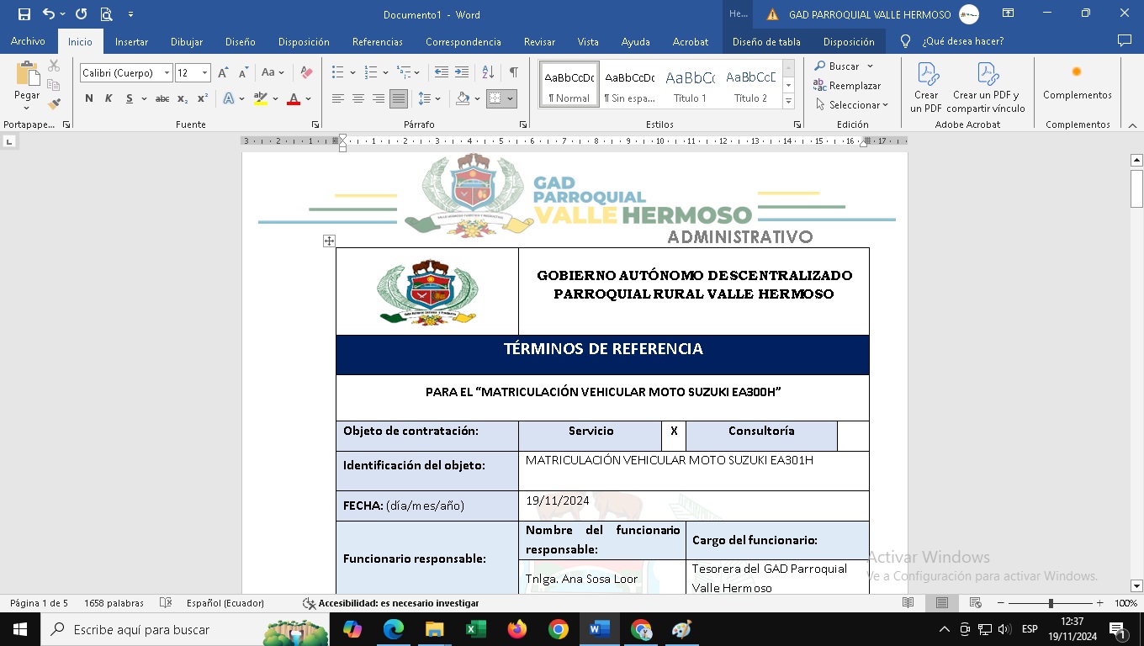The width and height of the screenshot is (1144, 646).
Task: Click the Reemplazar button
Action: [x=847, y=86]
